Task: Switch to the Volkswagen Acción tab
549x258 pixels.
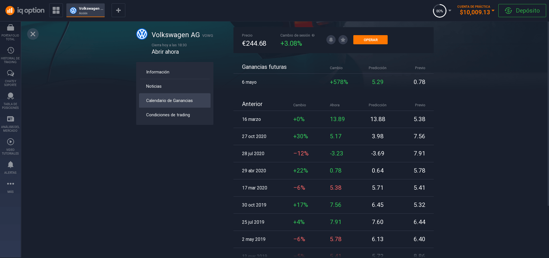Action: pos(86,10)
